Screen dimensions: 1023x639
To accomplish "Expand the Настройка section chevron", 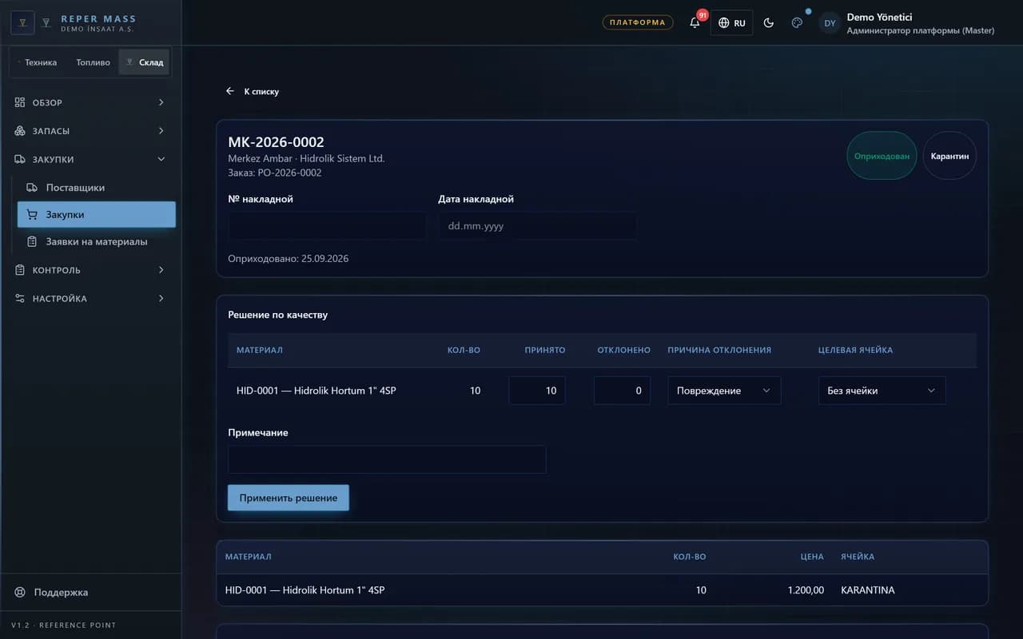I will [161, 299].
